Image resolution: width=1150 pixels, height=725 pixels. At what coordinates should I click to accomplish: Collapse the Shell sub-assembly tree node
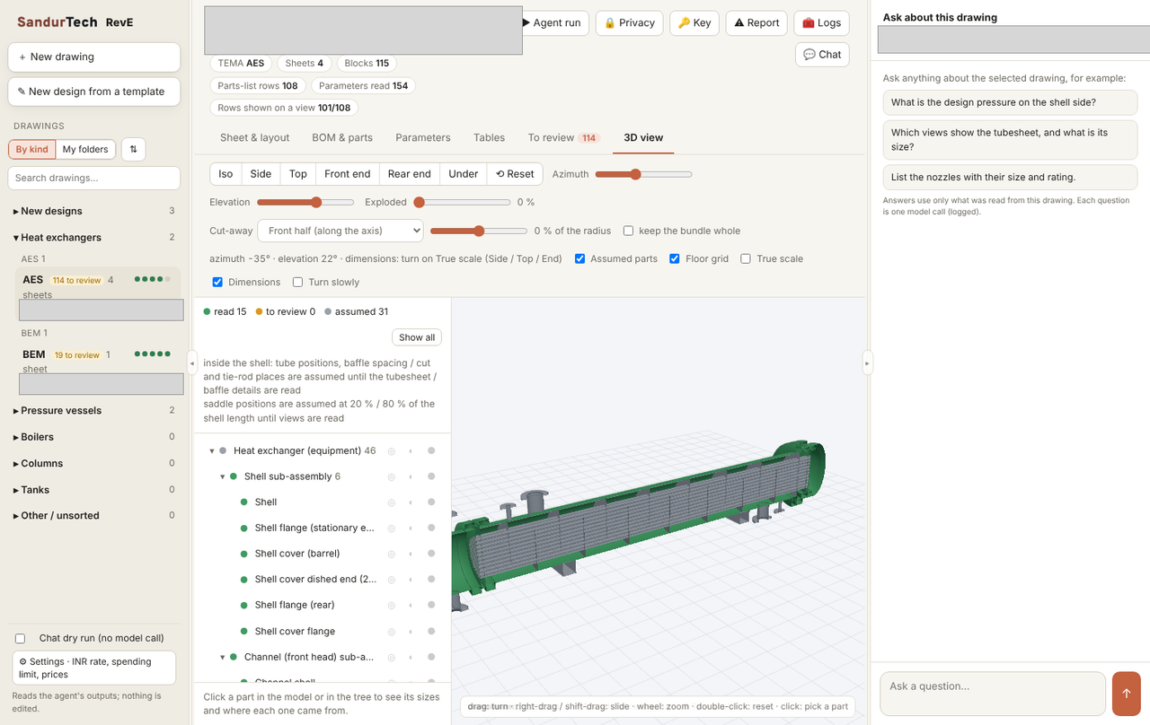click(x=223, y=476)
